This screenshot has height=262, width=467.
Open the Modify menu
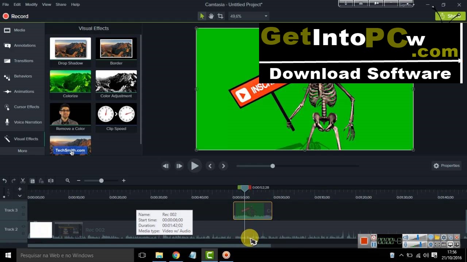31,4
